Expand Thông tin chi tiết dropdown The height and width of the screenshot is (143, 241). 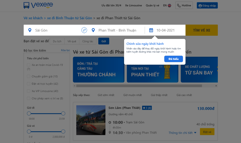point(182,133)
